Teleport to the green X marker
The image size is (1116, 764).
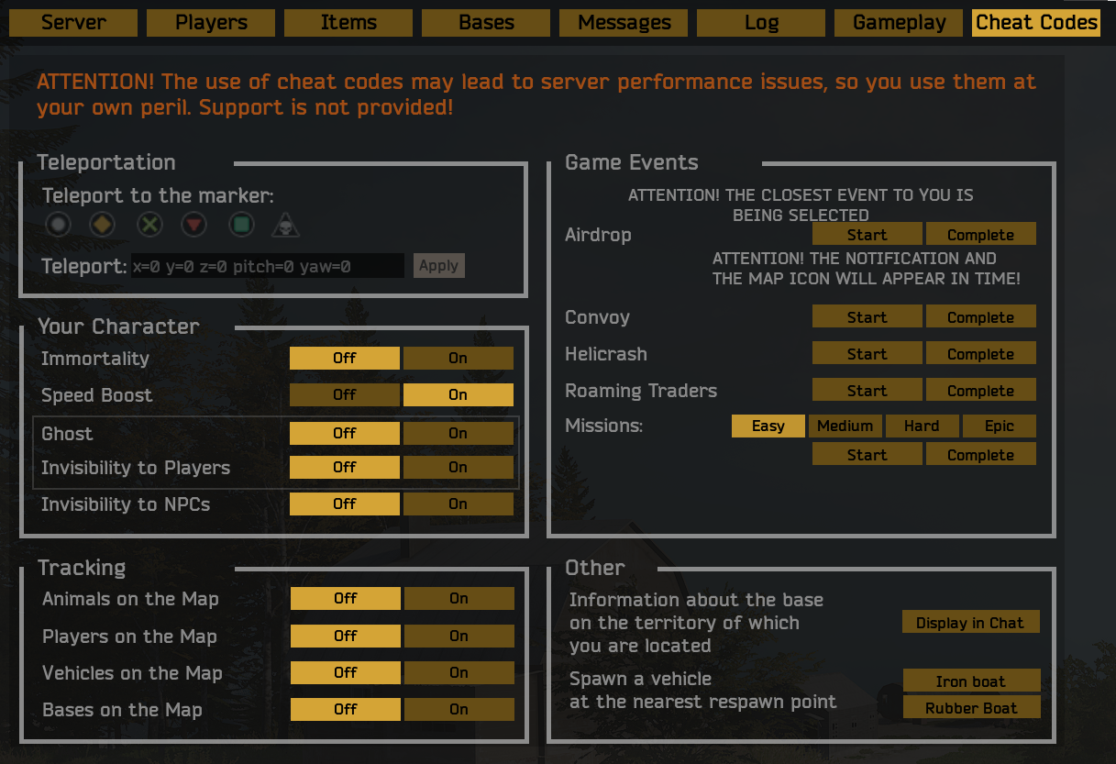click(149, 225)
